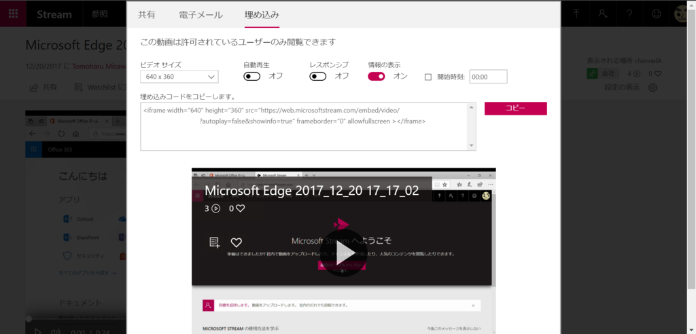Click the play button in background player
The width and height of the screenshot is (696, 334).
(38, 331)
